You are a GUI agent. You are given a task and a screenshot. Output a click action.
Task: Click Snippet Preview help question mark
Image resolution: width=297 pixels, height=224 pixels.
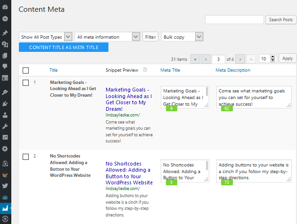145,70
